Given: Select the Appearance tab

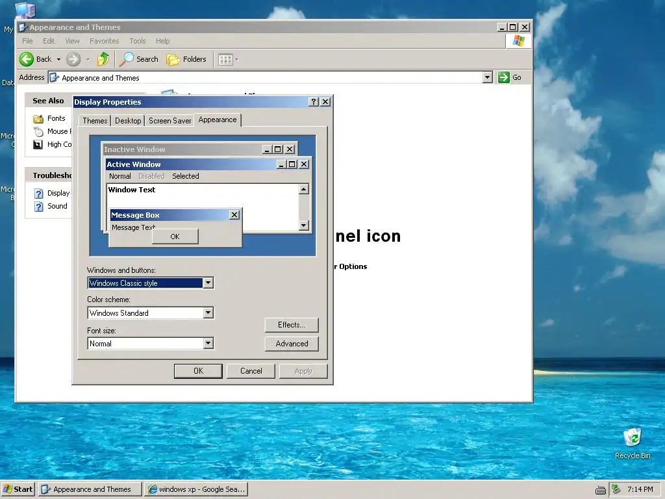Looking at the screenshot, I should [x=218, y=120].
